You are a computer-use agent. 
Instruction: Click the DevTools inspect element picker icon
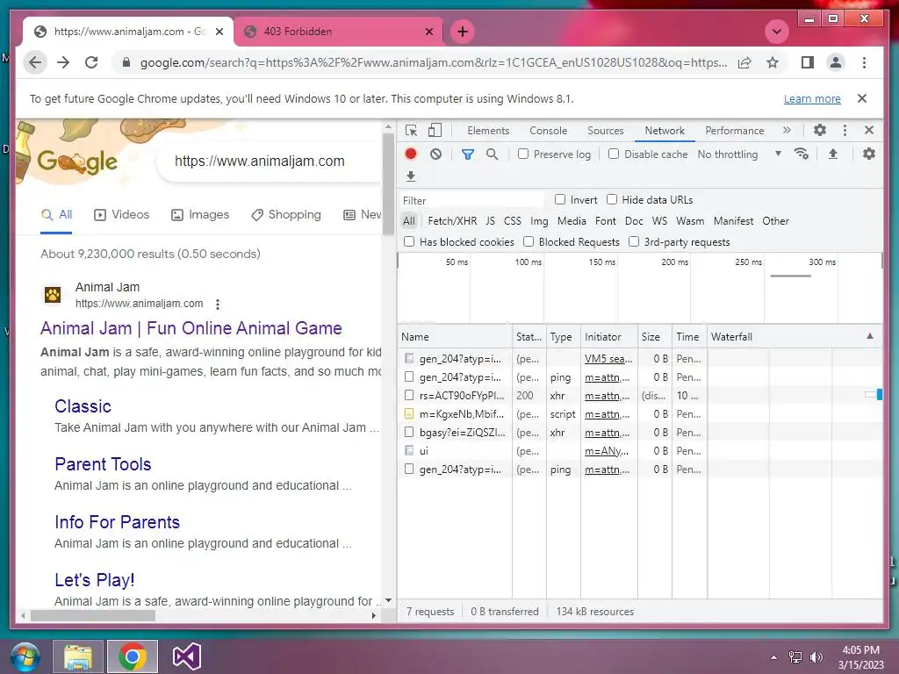tap(411, 131)
